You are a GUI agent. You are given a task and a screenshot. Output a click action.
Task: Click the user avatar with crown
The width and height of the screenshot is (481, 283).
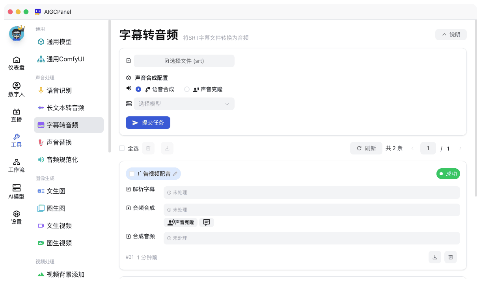(17, 34)
